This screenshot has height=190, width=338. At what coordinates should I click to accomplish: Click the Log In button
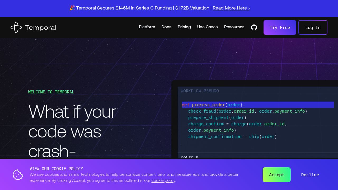pos(313,27)
